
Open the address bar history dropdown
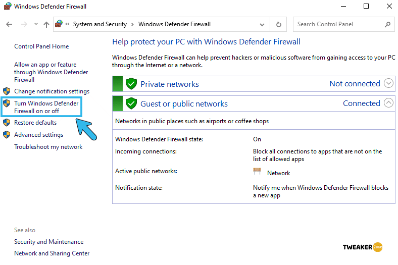262,25
